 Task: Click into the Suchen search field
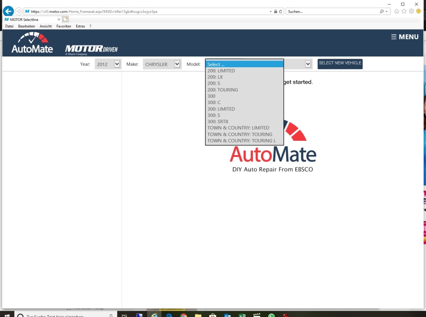[x=332, y=11]
